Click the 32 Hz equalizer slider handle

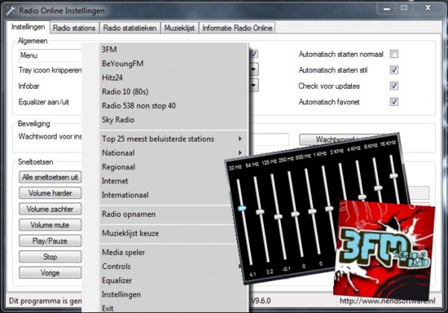tap(242, 208)
